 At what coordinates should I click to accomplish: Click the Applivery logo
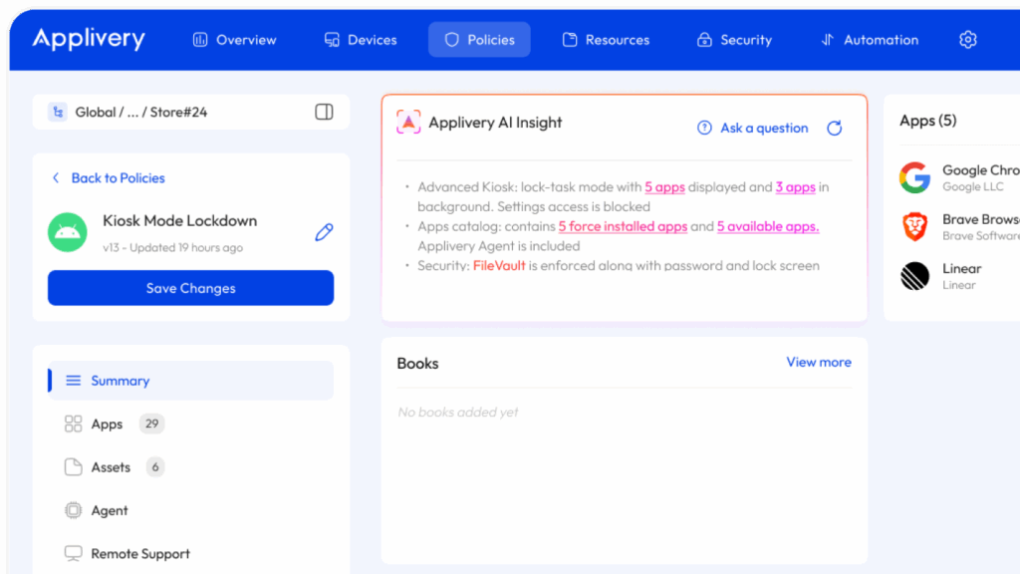pyautogui.click(x=89, y=39)
